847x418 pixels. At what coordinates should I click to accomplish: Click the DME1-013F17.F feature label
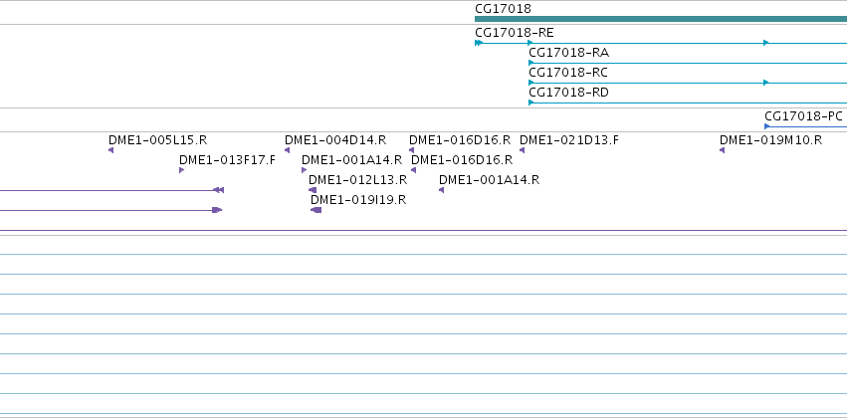(x=227, y=160)
